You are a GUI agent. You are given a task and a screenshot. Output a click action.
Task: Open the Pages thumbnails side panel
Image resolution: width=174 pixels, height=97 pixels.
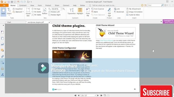tap(2, 38)
